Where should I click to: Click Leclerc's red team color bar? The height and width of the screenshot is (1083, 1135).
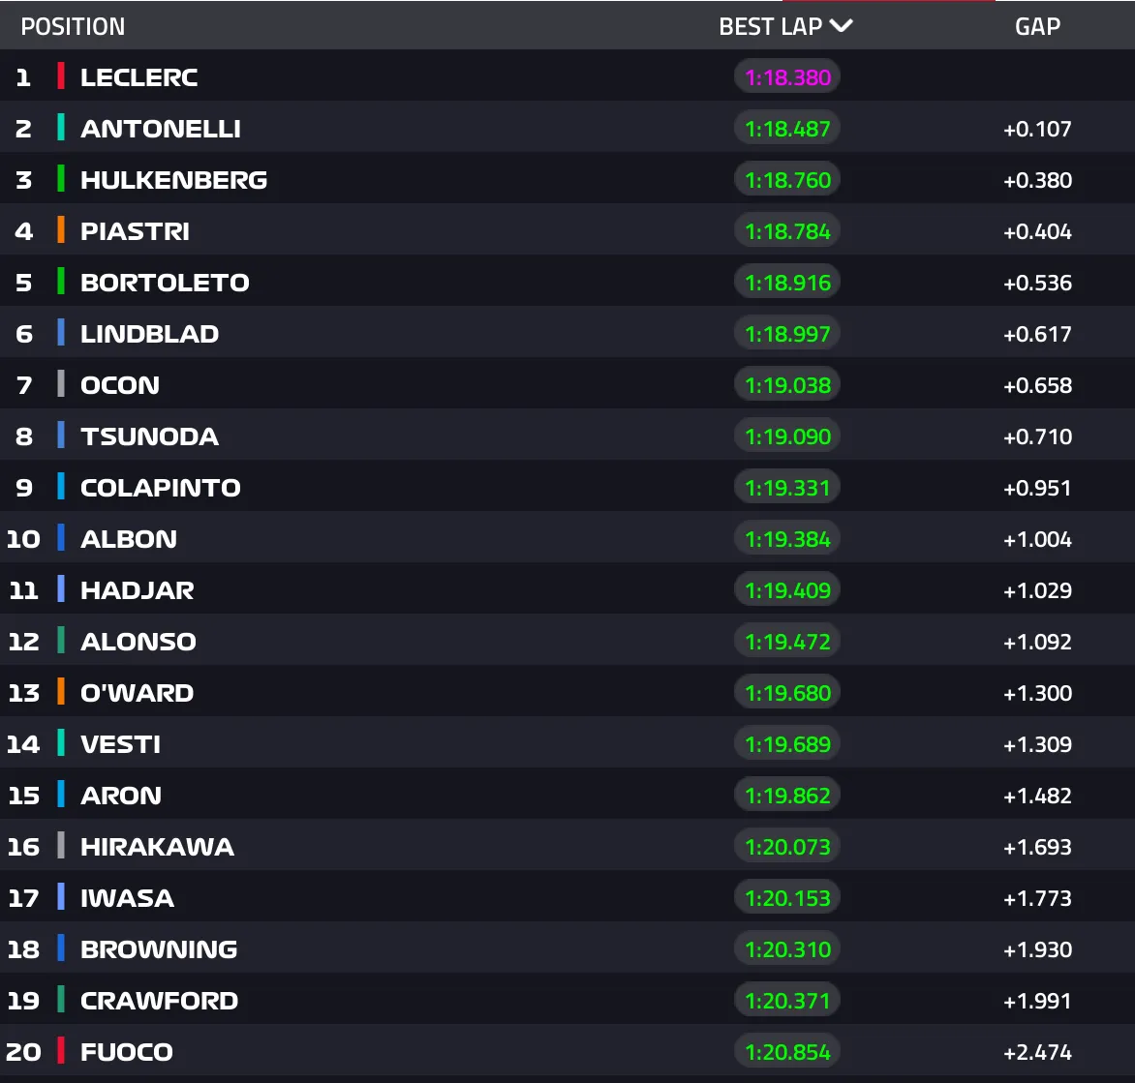coord(61,77)
